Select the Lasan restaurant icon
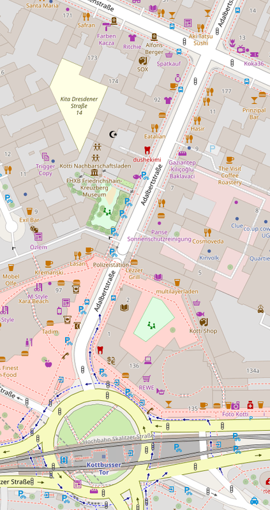Viewport: 270px width, 510px height. (77, 255)
